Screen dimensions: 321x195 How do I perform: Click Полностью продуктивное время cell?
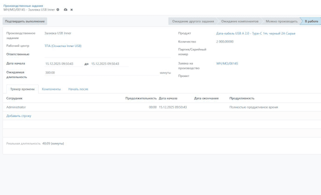(x=254, y=107)
